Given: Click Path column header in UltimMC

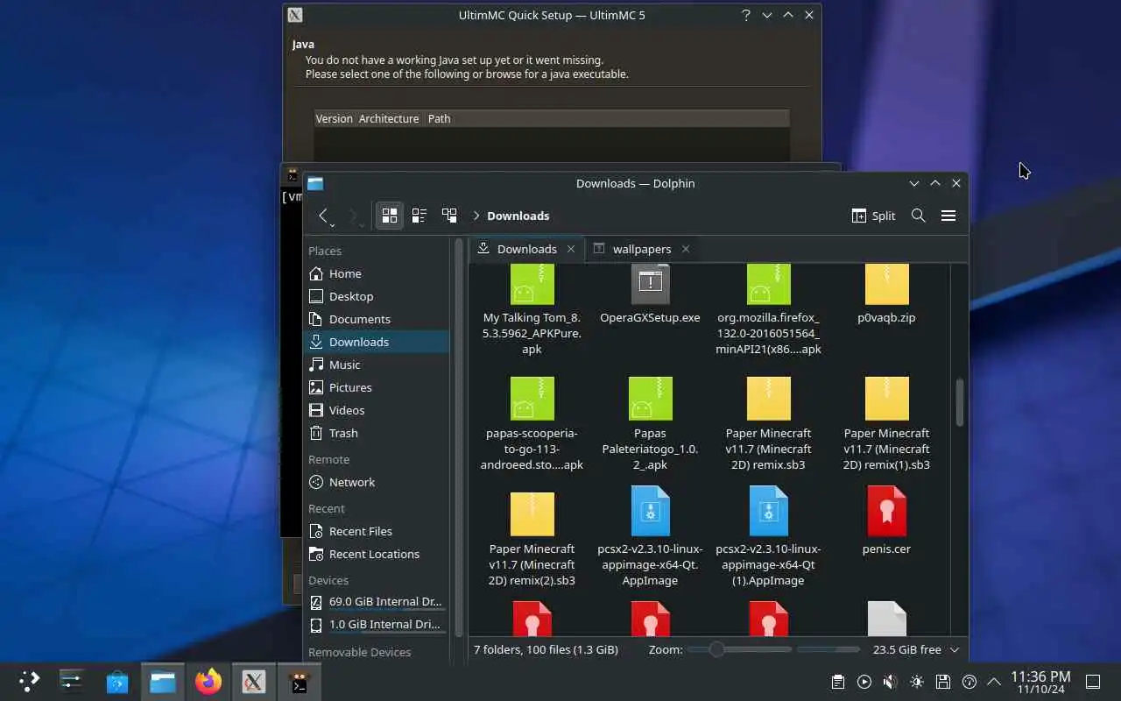Looking at the screenshot, I should click(x=439, y=118).
